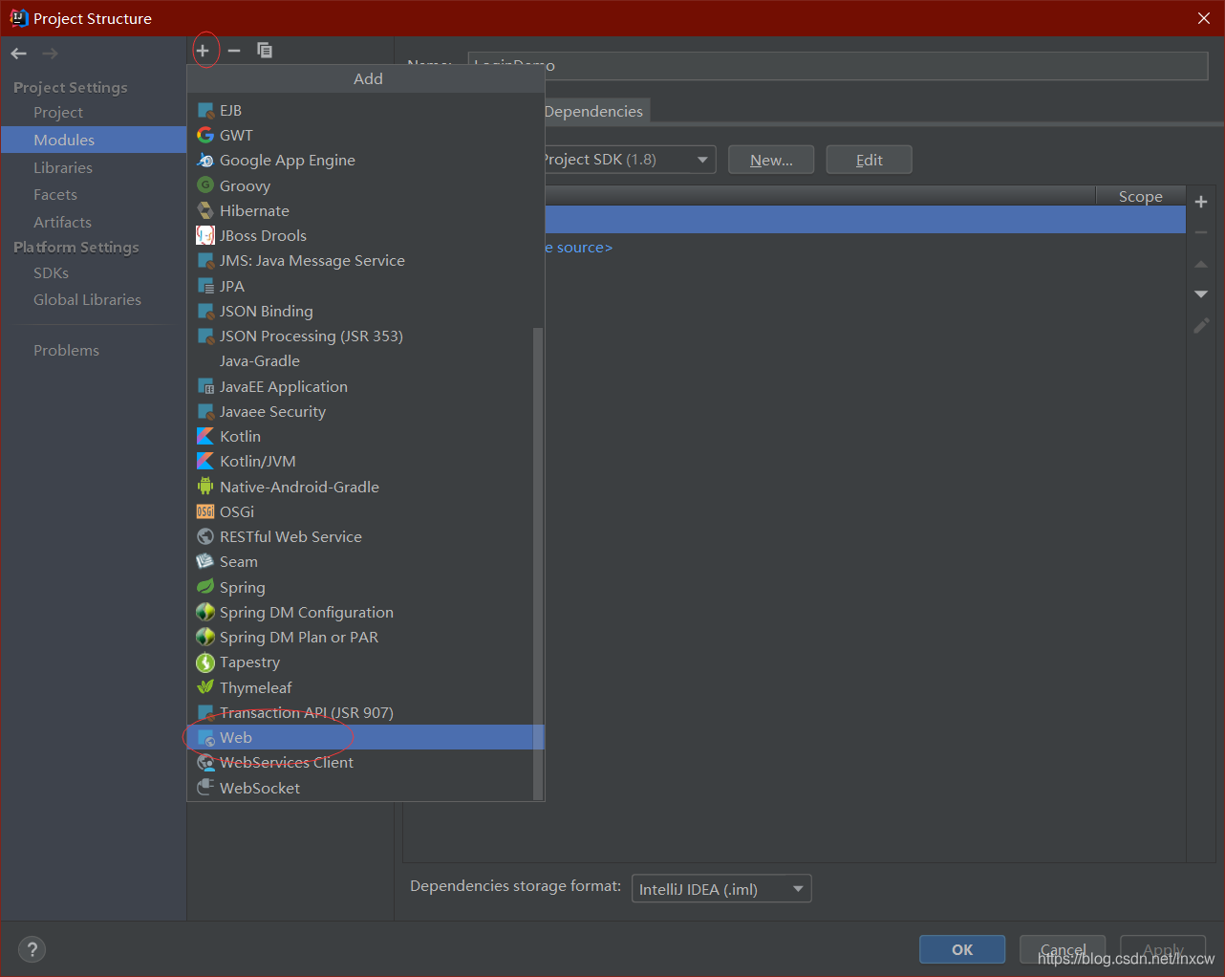Switch to the Dependencies tab
The width and height of the screenshot is (1225, 977).
click(x=596, y=111)
